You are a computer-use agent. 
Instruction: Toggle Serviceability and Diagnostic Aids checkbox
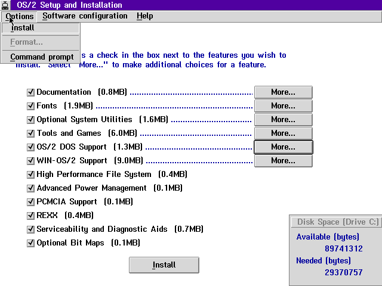tap(30, 229)
